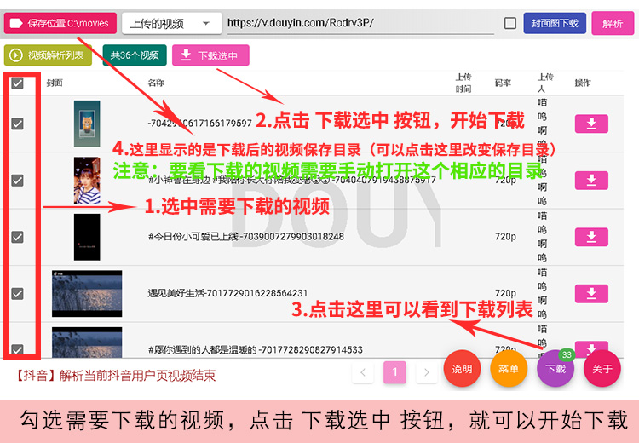Click the red 说明 round button

point(462,368)
